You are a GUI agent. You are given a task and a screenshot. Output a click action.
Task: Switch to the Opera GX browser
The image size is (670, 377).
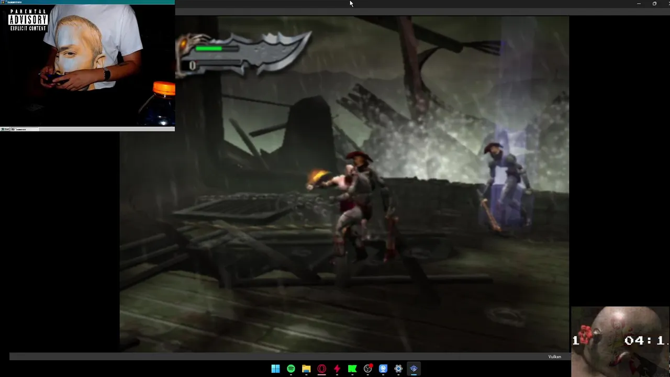tap(322, 369)
